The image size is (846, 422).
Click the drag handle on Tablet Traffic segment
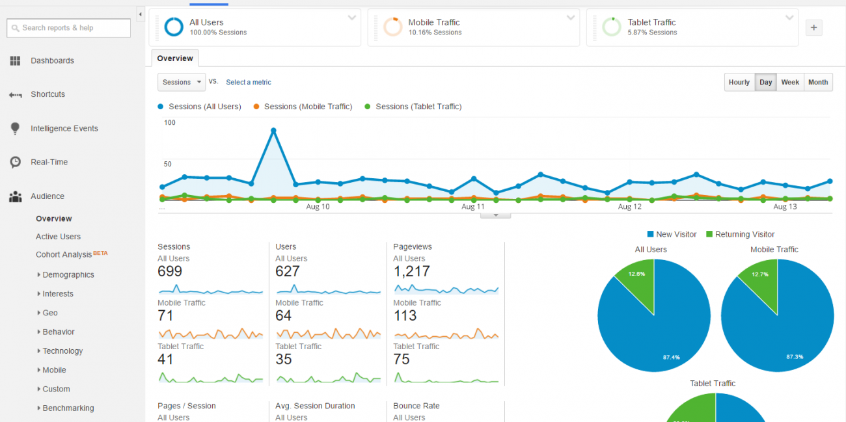click(594, 28)
